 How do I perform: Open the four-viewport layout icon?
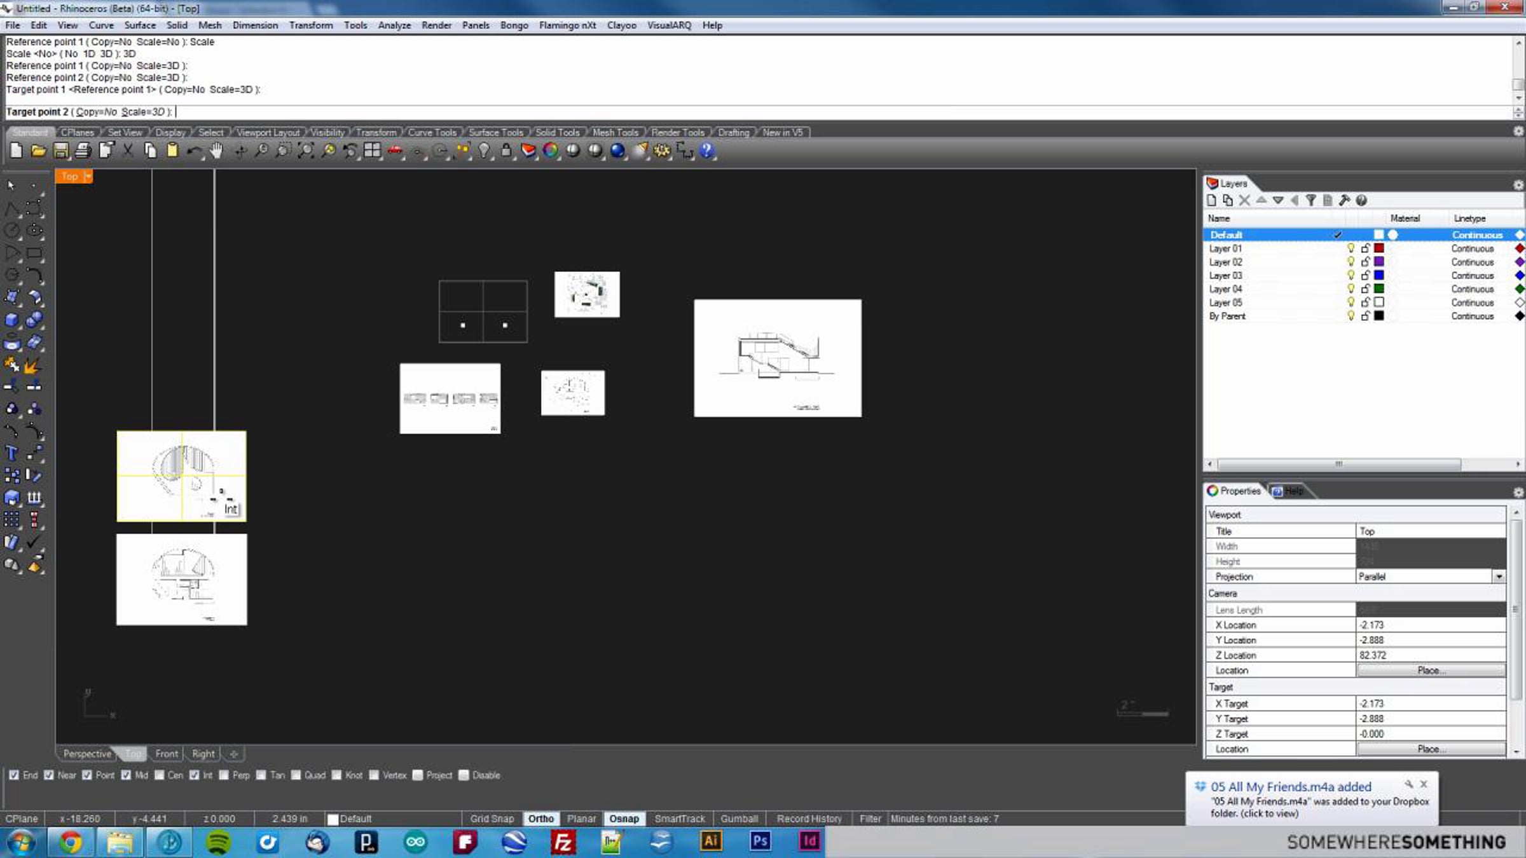click(x=373, y=151)
